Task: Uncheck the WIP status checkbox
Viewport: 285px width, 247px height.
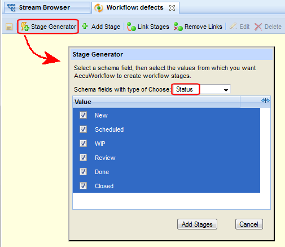Action: (83, 143)
